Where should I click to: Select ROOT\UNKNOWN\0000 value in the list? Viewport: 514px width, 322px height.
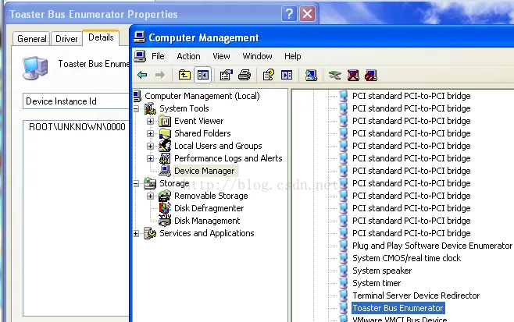(77, 127)
